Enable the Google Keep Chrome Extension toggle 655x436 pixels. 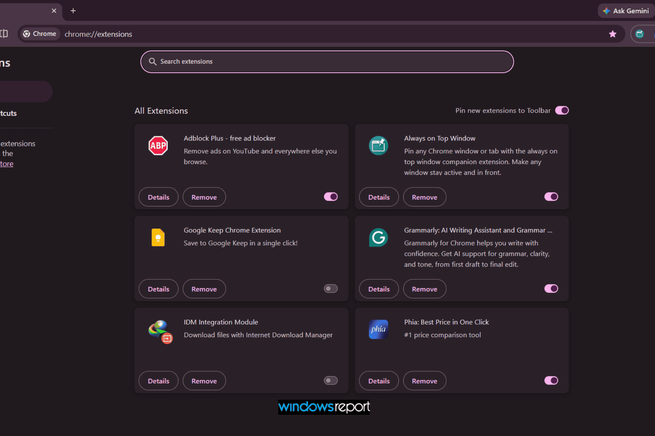(331, 289)
